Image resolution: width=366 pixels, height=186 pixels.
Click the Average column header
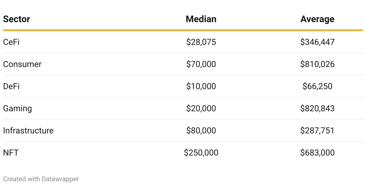click(317, 19)
